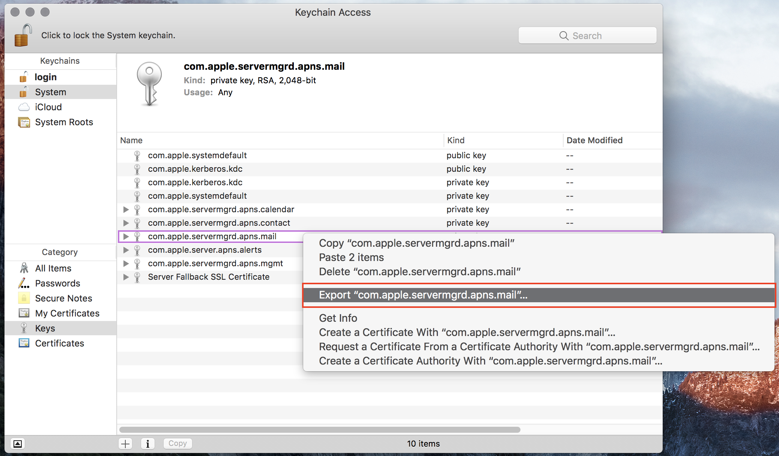779x456 pixels.
Task: Click the Copy button in the bottom bar
Action: [177, 444]
